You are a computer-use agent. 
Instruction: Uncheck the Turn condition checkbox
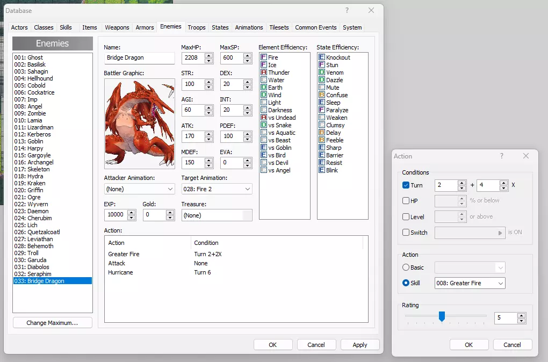point(406,185)
